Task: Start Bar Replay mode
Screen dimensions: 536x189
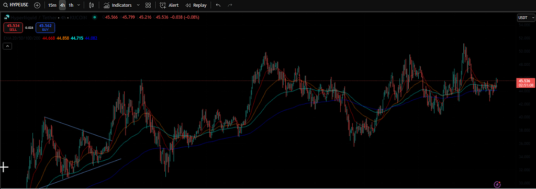Action: 196,5
